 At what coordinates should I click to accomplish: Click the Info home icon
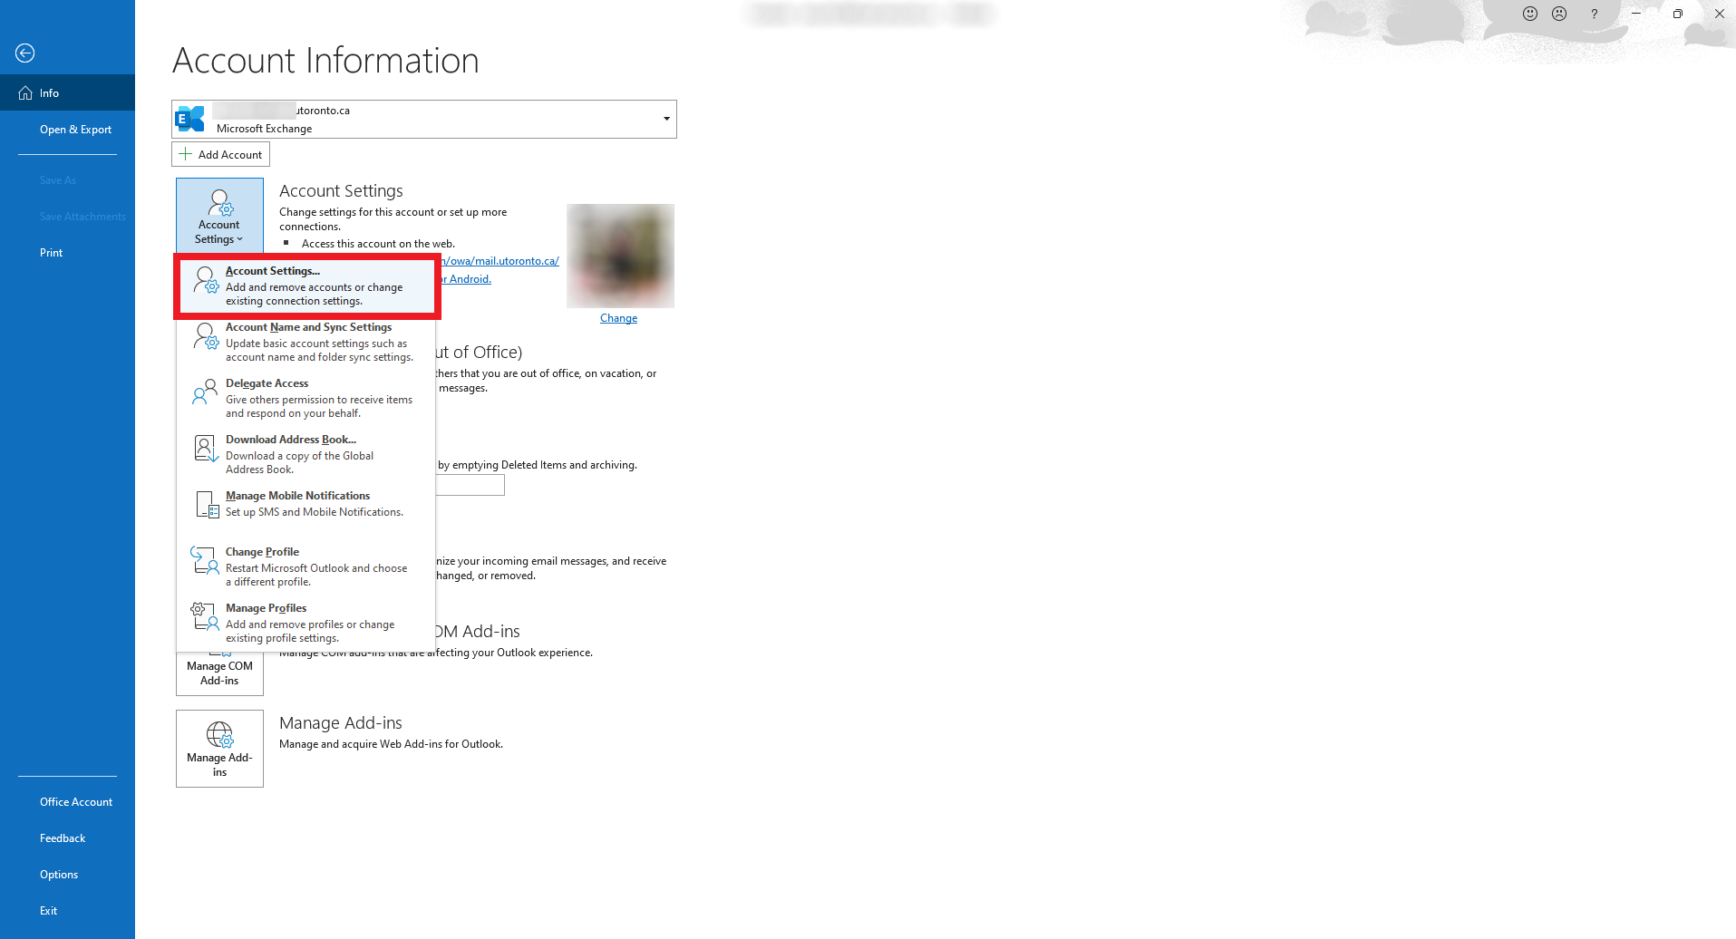click(x=25, y=92)
